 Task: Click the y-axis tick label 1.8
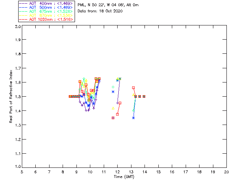click(x=18, y=54)
